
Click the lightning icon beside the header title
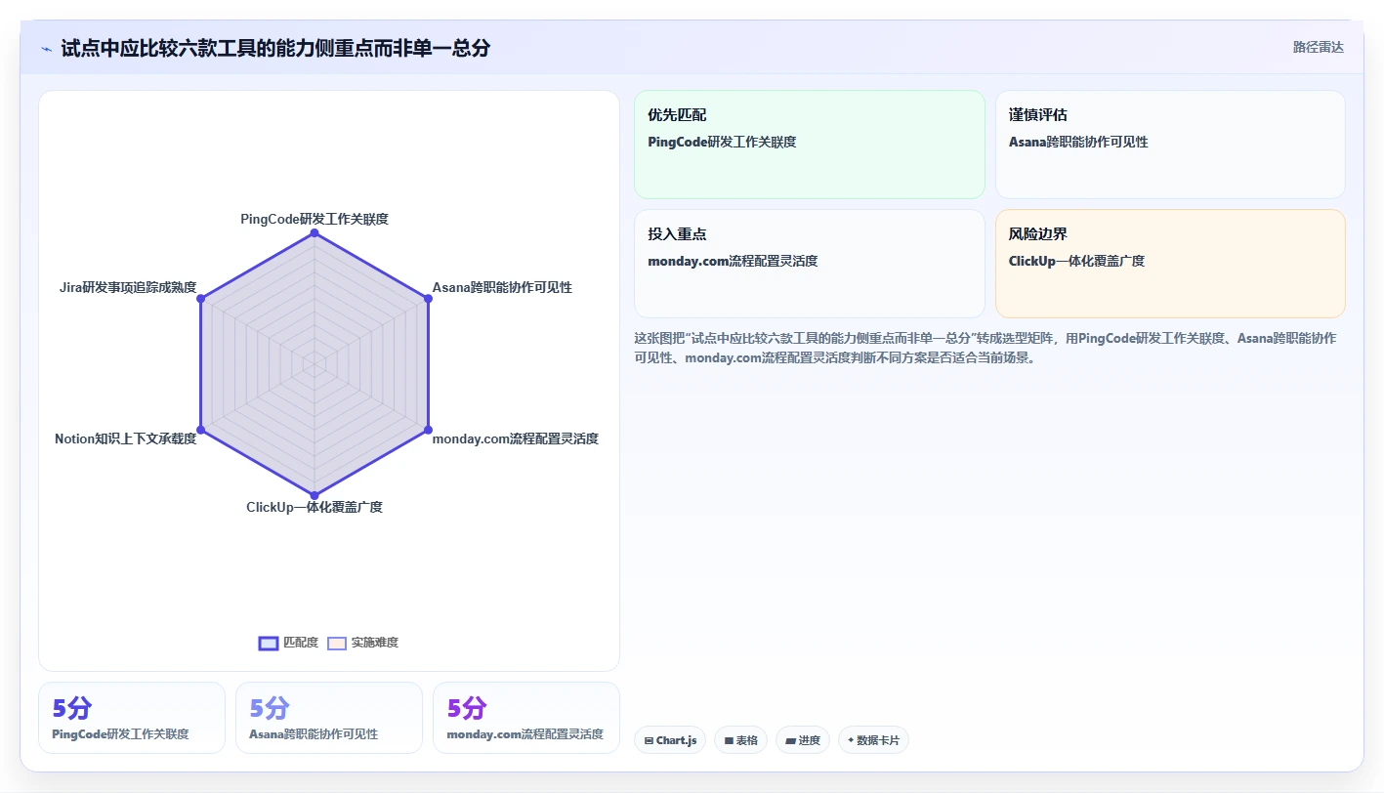click(x=46, y=48)
